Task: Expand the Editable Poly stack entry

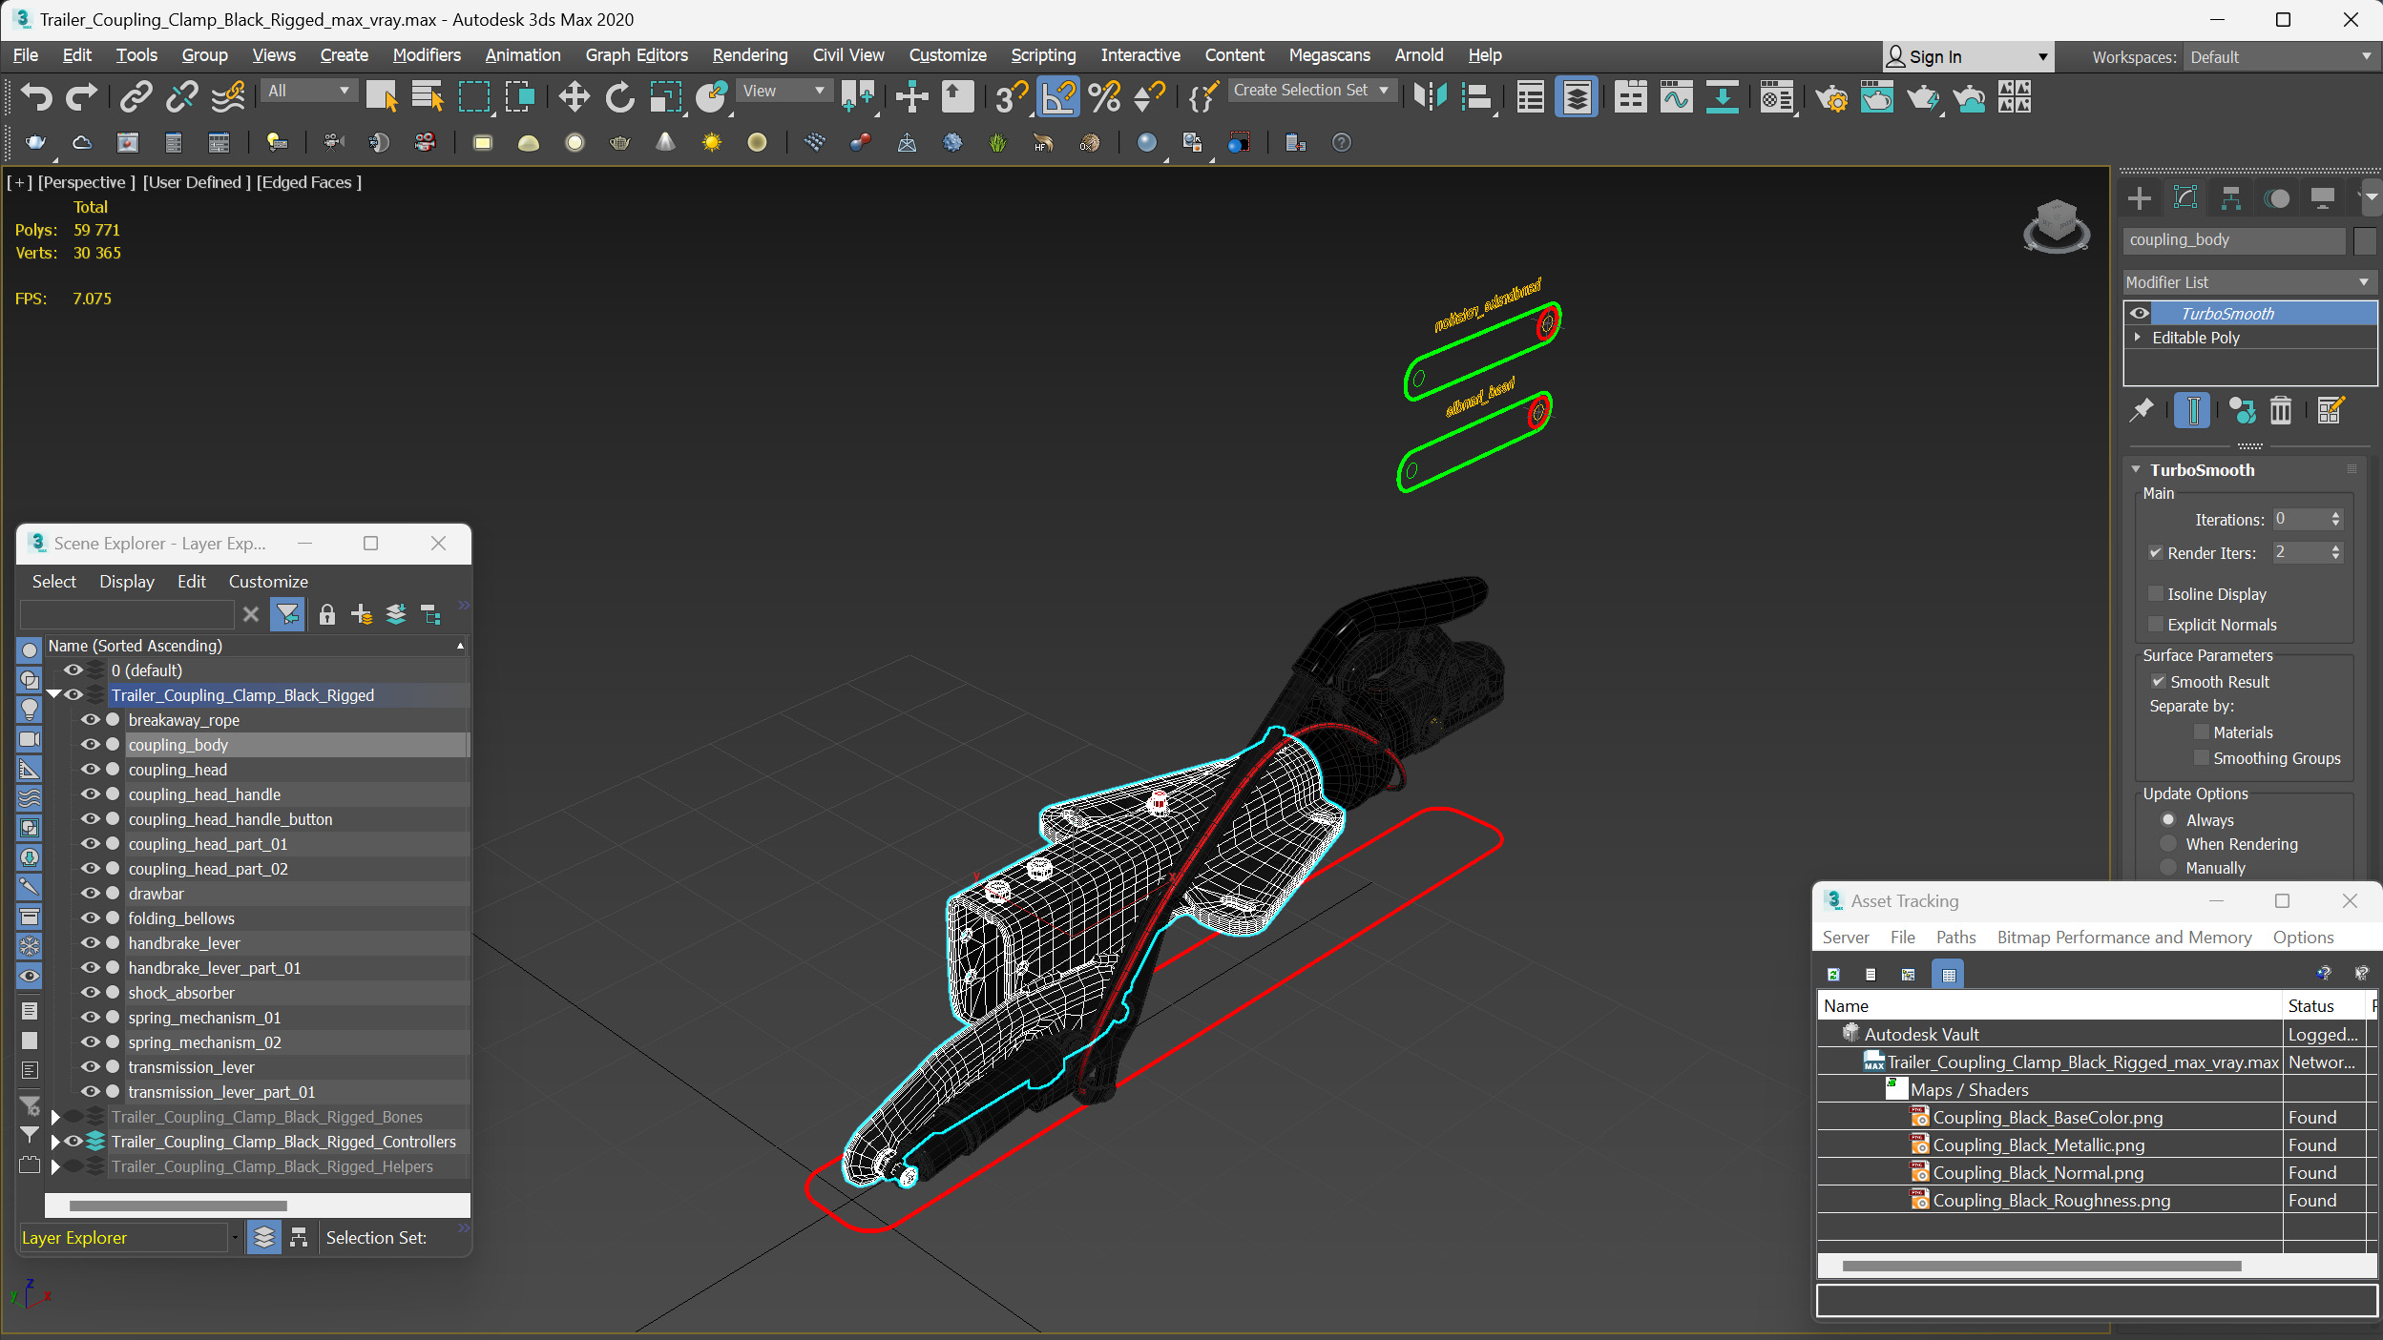Action: 2138,338
